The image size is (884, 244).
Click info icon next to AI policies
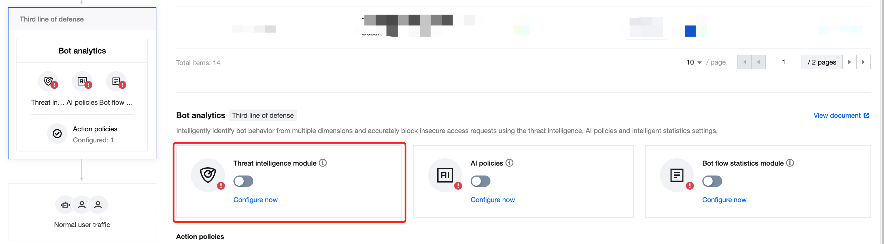(x=509, y=163)
